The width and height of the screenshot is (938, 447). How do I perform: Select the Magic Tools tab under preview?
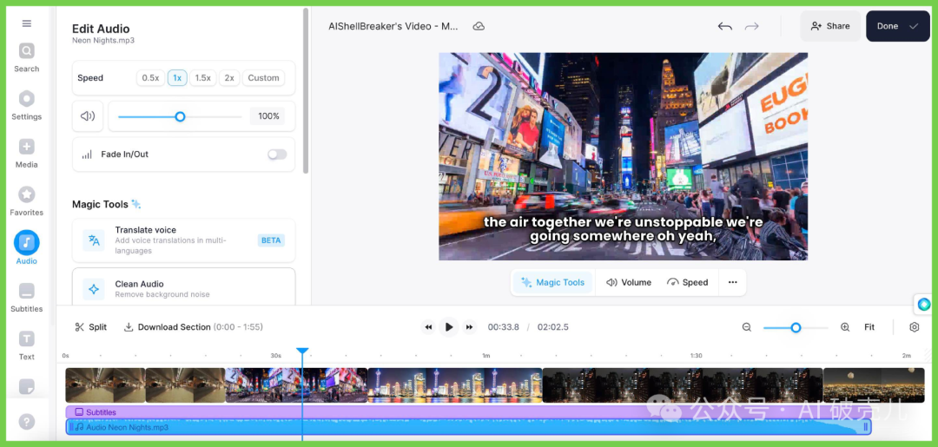tap(552, 282)
